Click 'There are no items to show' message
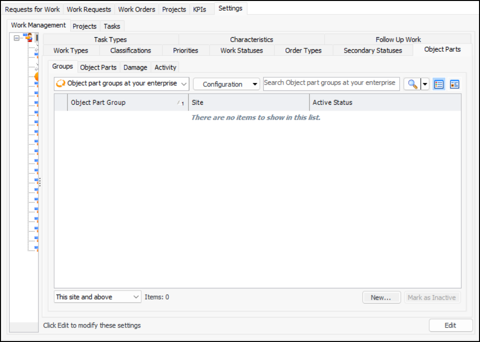This screenshot has height=342, width=480. (255, 118)
